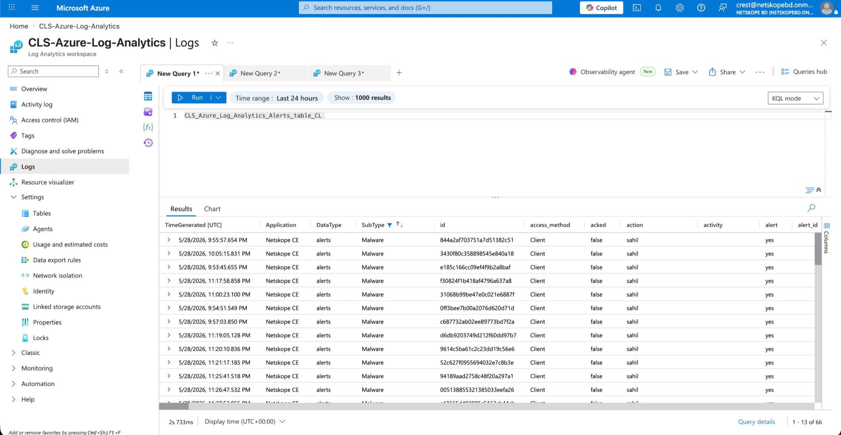Open Copilot from the top bar
Viewport: 841px width, 435px height.
pos(601,8)
